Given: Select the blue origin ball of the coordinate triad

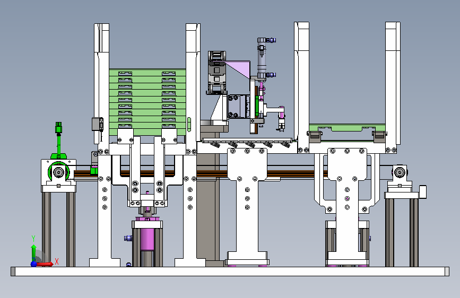Looking at the screenshot, I should (x=34, y=264).
